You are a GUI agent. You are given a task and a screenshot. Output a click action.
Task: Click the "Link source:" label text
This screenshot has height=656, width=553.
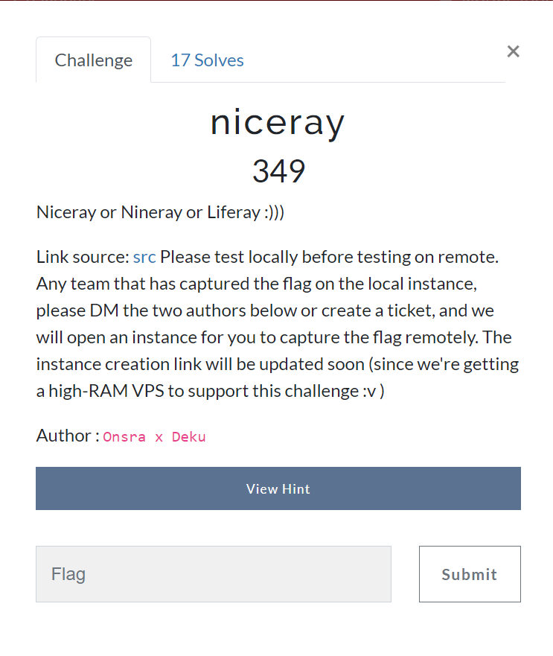click(83, 258)
